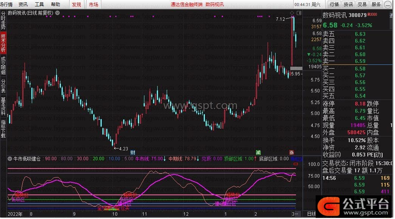Click the R1000 badge next to stock code
395x219 pixels.
[372, 15]
